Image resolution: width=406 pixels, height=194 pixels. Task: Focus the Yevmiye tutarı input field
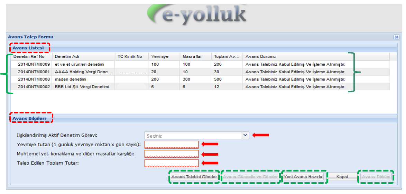pos(172,145)
